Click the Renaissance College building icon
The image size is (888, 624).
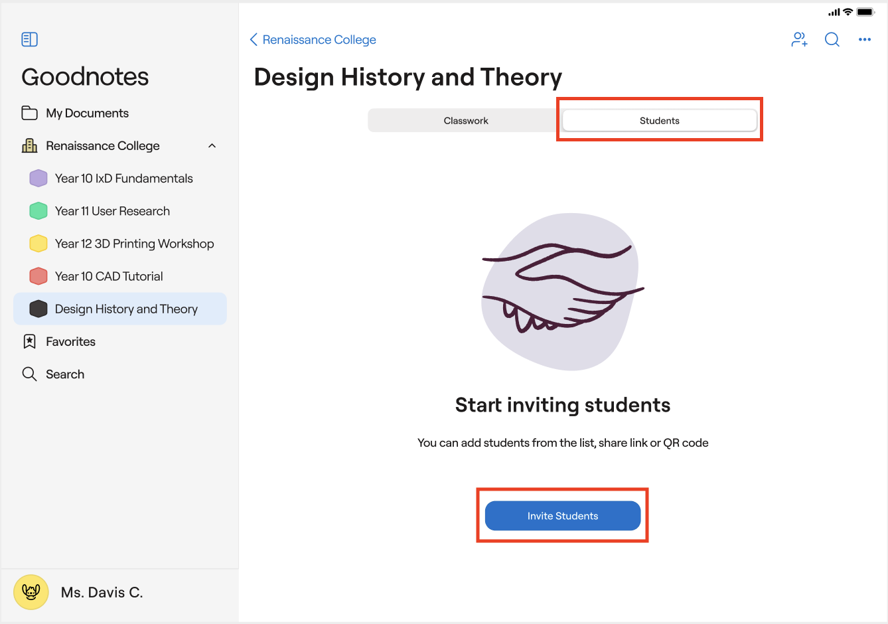coord(29,146)
